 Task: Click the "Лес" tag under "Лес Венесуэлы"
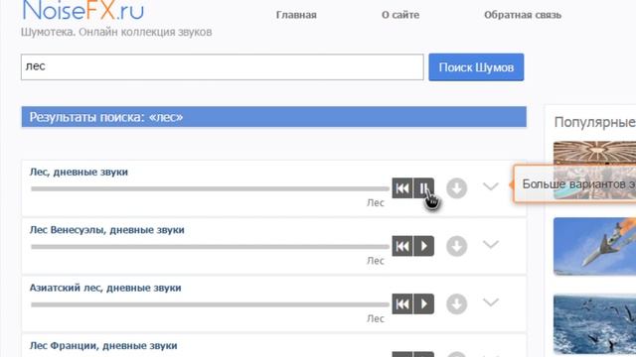point(376,261)
